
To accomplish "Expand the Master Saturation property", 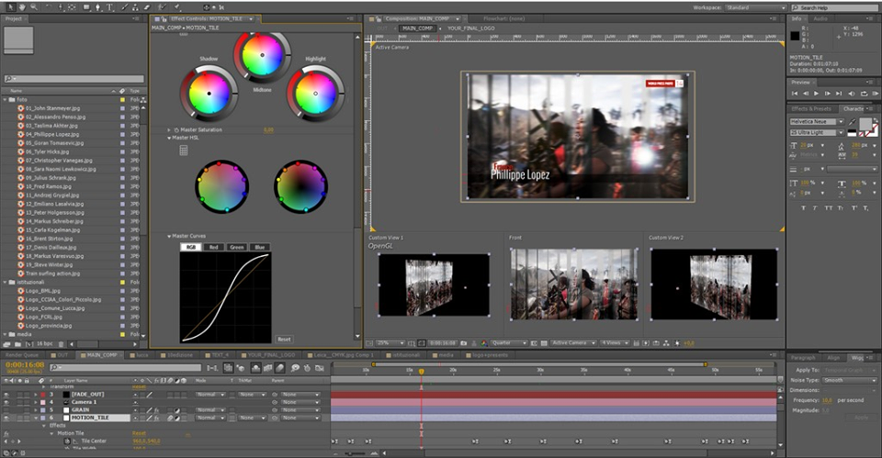I will [169, 129].
